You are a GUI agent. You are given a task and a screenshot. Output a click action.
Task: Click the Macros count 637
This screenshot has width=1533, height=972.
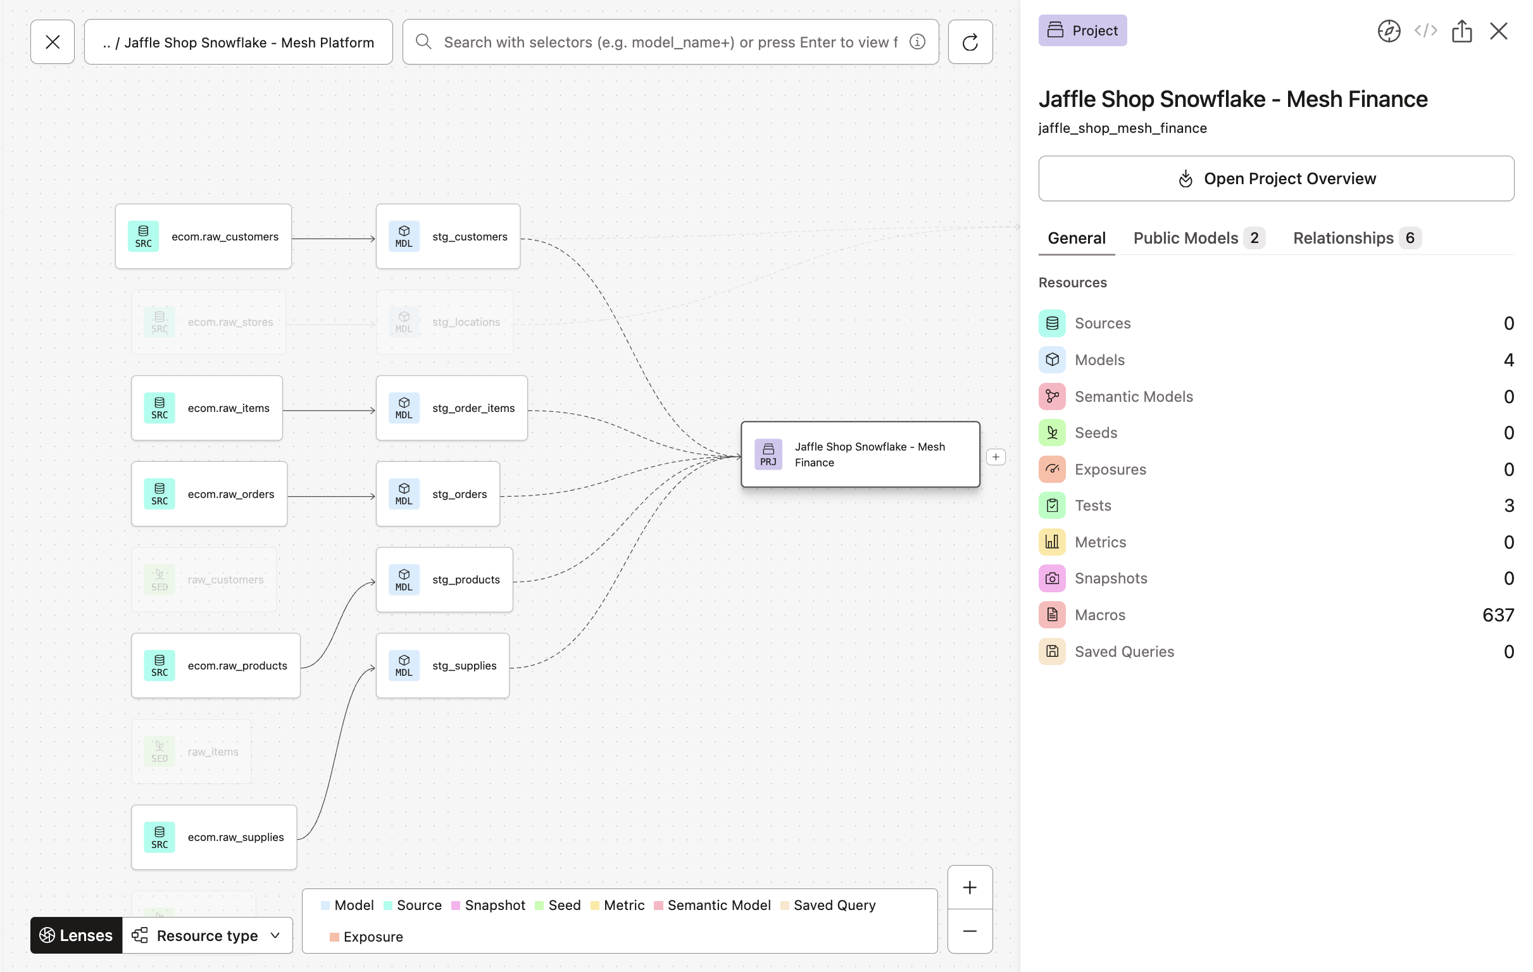(1498, 615)
